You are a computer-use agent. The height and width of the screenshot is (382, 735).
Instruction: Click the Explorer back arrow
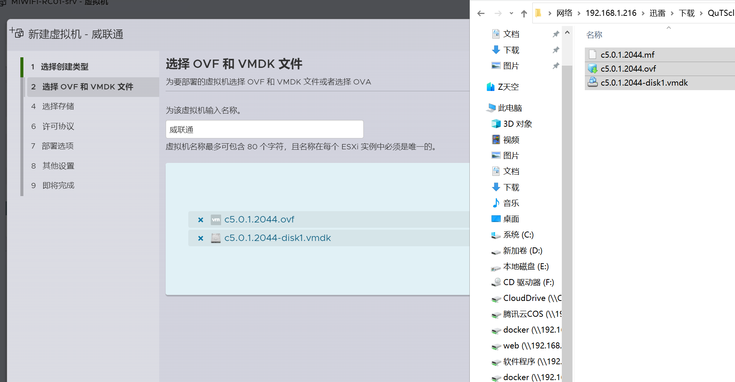tap(481, 14)
